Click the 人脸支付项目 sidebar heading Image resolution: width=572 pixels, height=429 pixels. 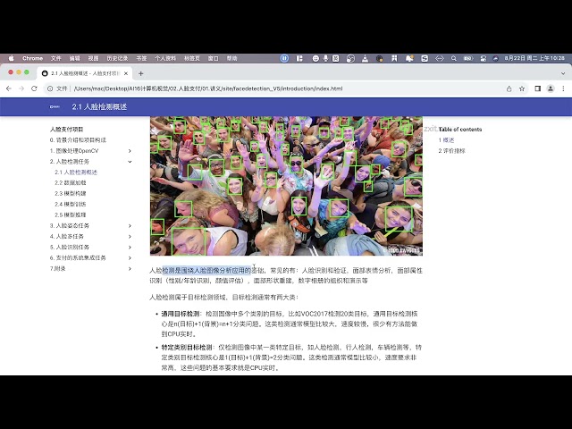pos(67,129)
